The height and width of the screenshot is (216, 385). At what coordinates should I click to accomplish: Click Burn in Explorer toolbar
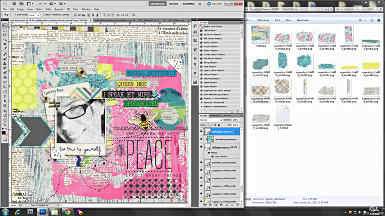288,20
